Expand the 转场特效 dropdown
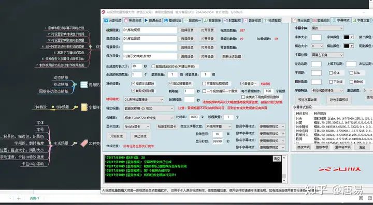 click(x=144, y=100)
